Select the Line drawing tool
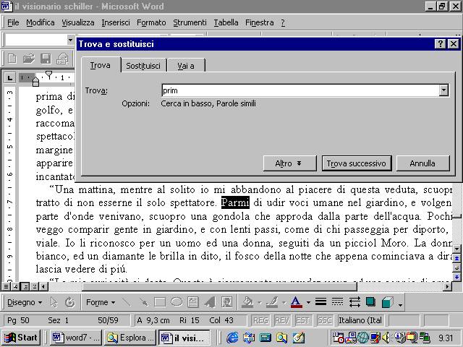Image resolution: width=463 pixels, height=347 pixels. click(127, 302)
